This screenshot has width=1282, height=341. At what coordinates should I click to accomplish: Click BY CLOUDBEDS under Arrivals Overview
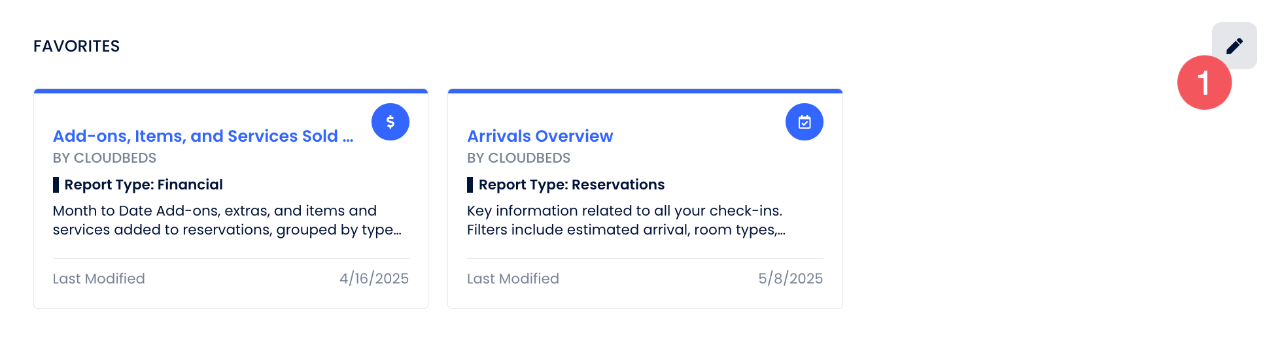tap(519, 158)
